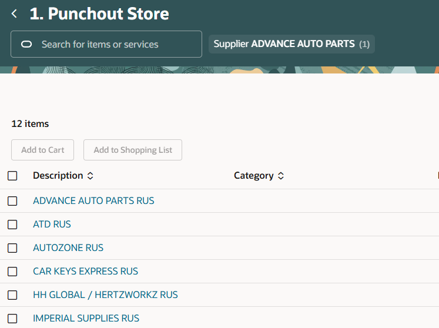Click the Category column header label
The width and height of the screenshot is (439, 328).
tap(254, 175)
